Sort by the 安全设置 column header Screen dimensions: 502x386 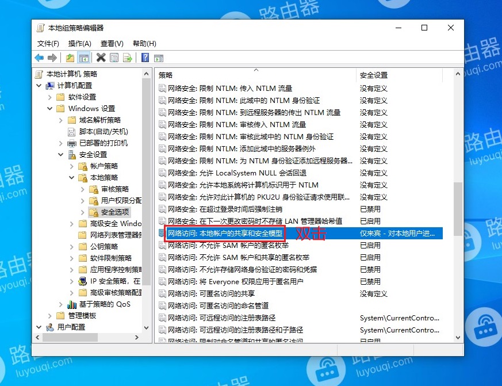[399, 75]
